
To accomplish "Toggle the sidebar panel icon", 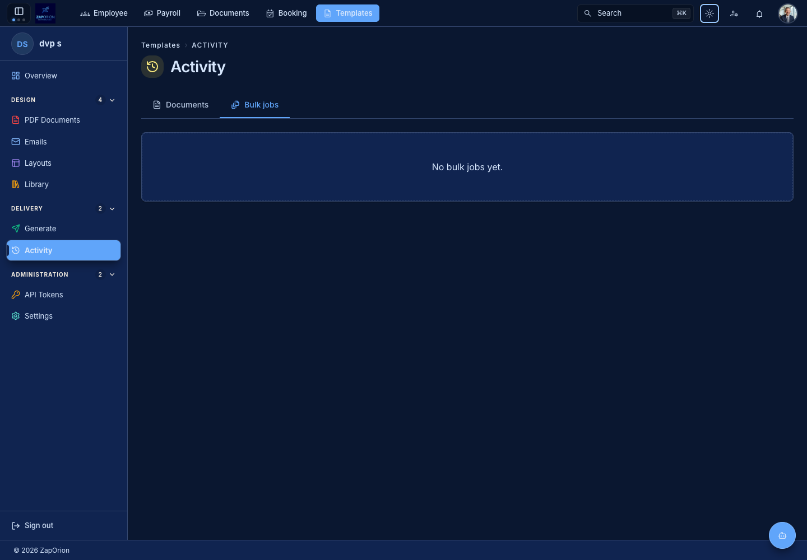I will tap(18, 11).
